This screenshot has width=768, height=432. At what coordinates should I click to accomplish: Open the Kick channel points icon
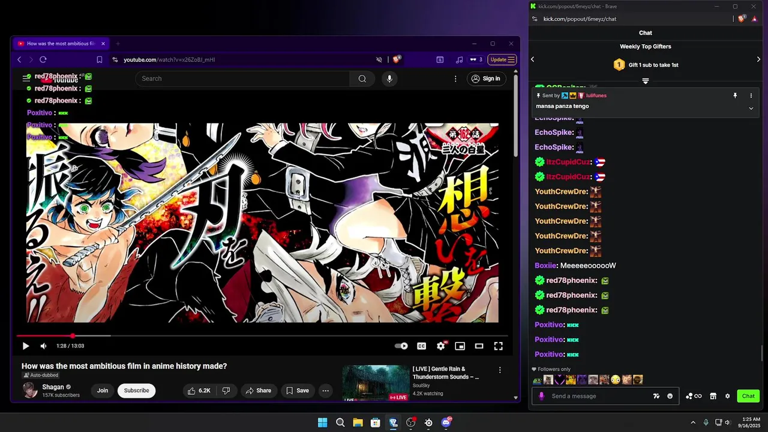pyautogui.click(x=694, y=396)
